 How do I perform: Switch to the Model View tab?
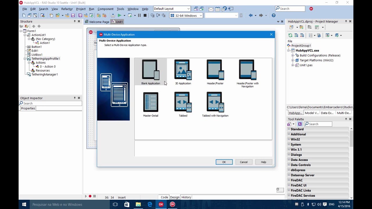312,113
